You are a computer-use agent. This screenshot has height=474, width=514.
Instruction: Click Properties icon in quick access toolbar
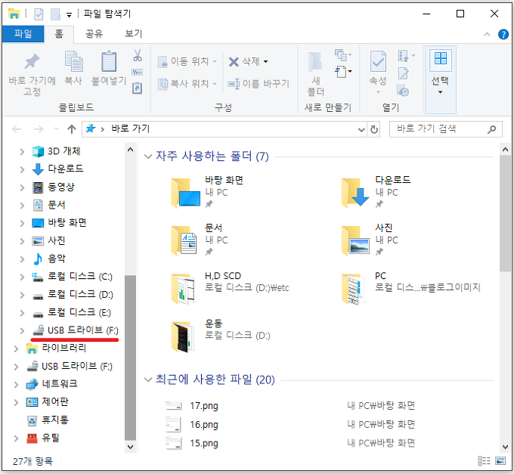pyautogui.click(x=39, y=14)
